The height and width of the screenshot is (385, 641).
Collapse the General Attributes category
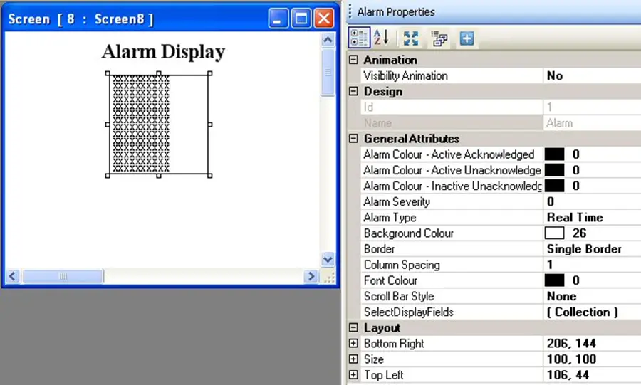[353, 138]
